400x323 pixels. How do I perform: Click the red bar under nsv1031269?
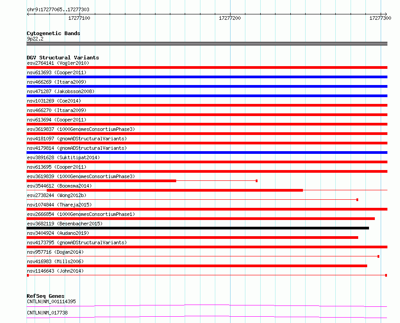coord(207,105)
